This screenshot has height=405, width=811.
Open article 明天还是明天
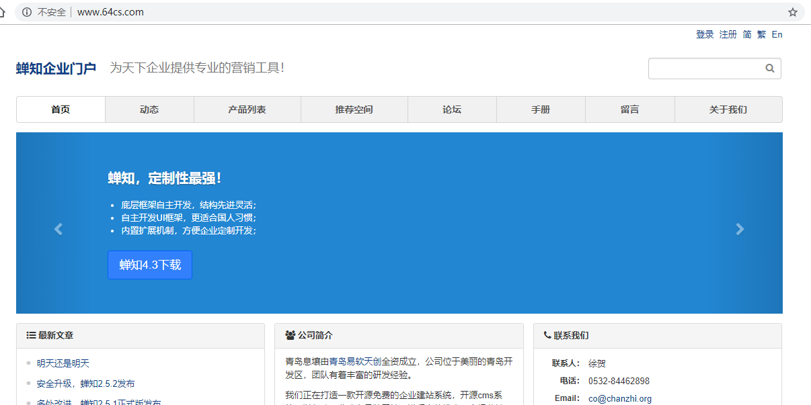tap(63, 363)
